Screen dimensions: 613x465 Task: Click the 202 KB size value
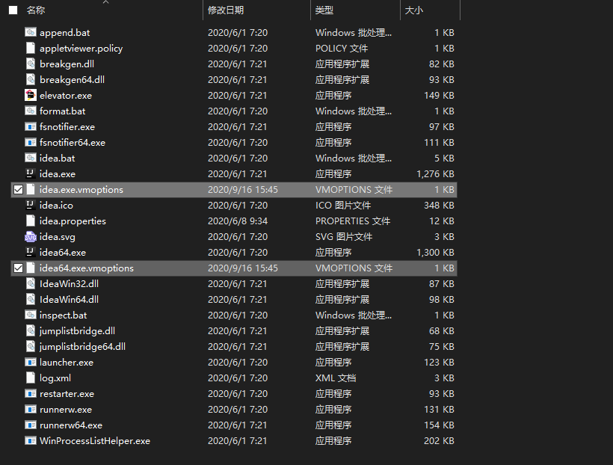pos(439,441)
